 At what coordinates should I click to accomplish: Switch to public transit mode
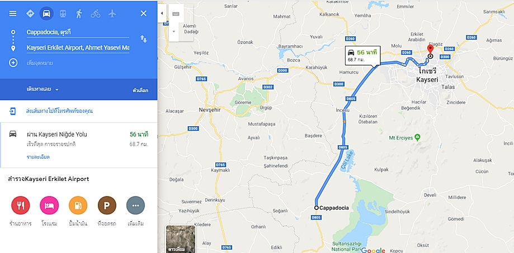coord(63,13)
